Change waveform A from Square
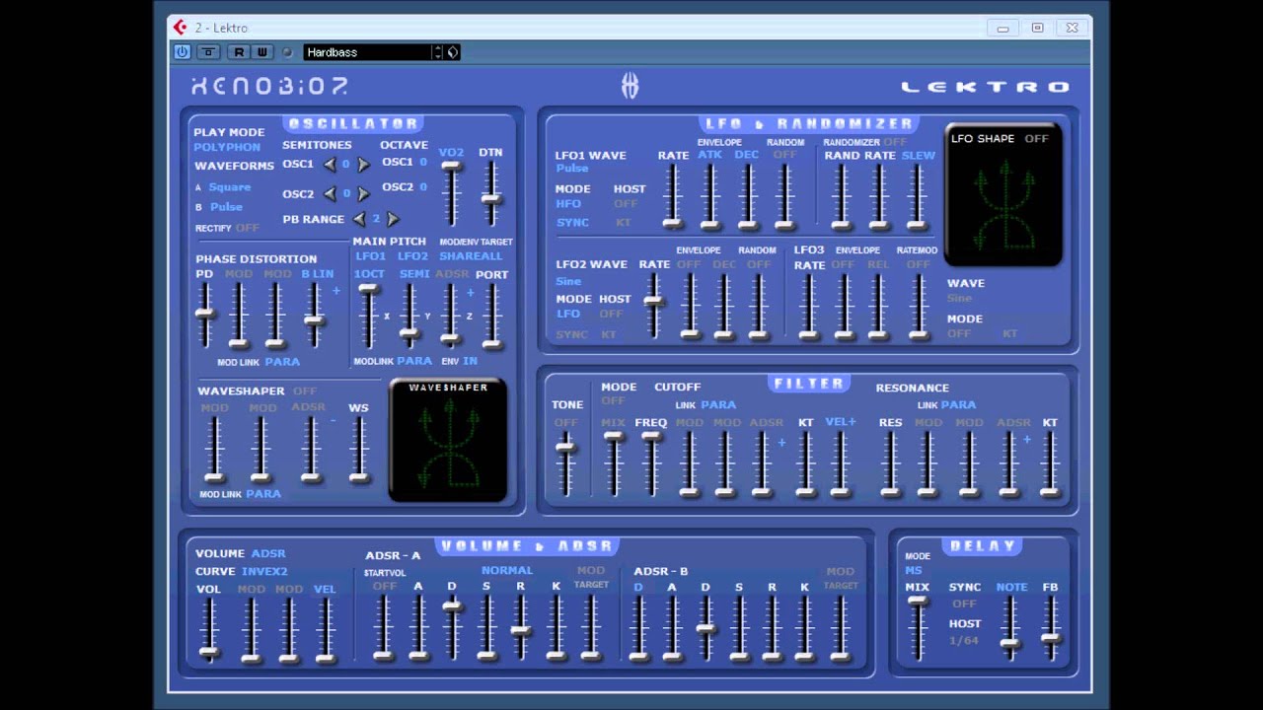This screenshot has width=1263, height=710. (230, 187)
